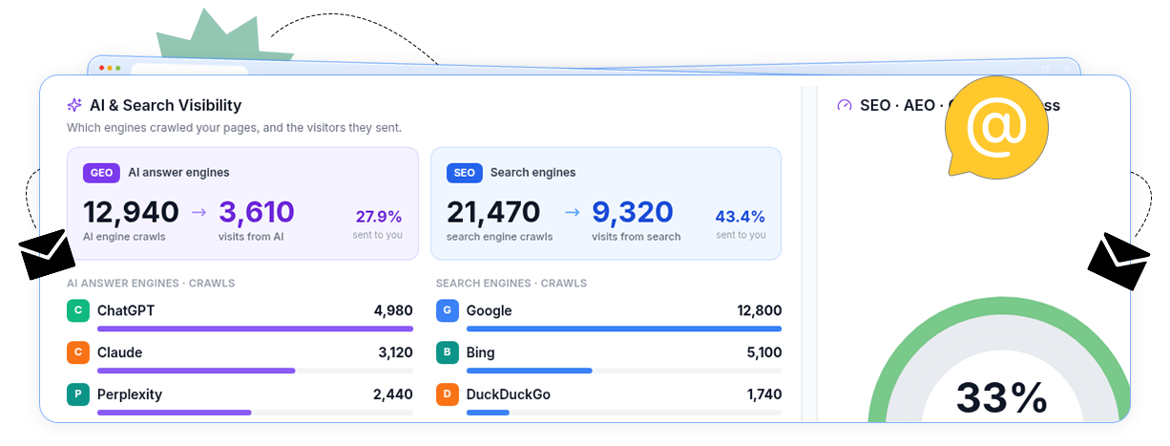Click the Claude label
The image size is (1170, 446).
(x=119, y=352)
